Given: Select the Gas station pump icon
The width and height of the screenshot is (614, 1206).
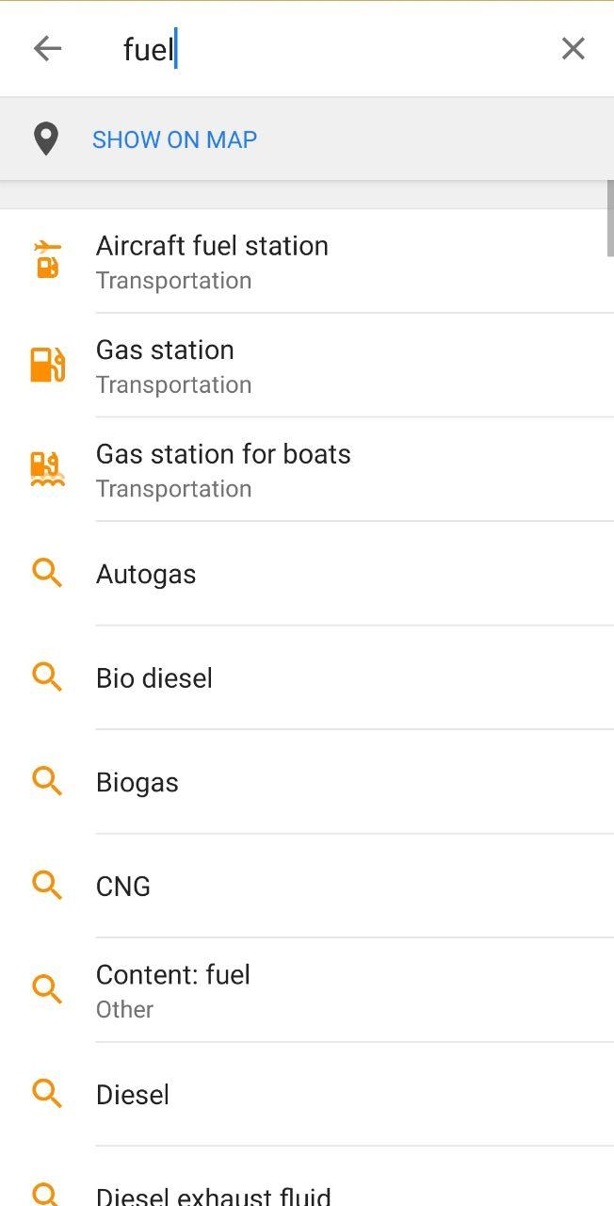Looking at the screenshot, I should tap(47, 365).
